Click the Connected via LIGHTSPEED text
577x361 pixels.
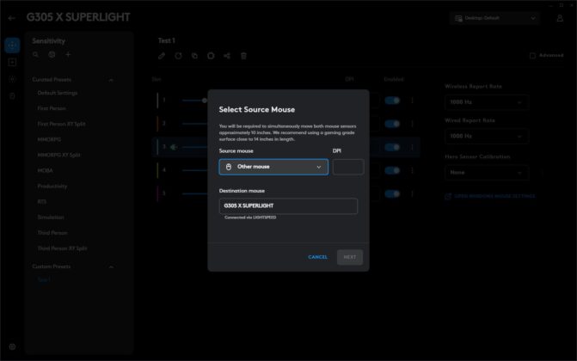coord(250,217)
